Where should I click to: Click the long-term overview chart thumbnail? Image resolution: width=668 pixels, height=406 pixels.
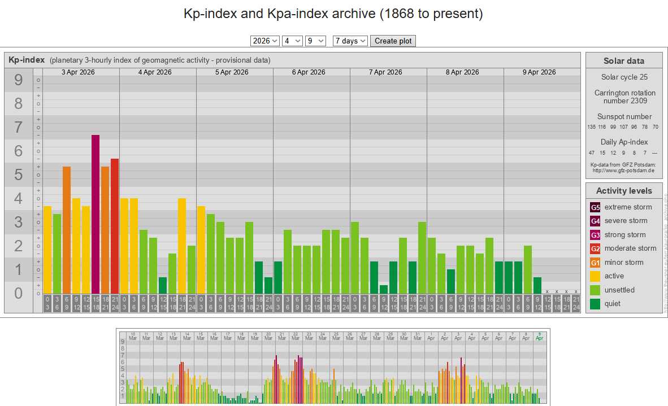click(332, 367)
